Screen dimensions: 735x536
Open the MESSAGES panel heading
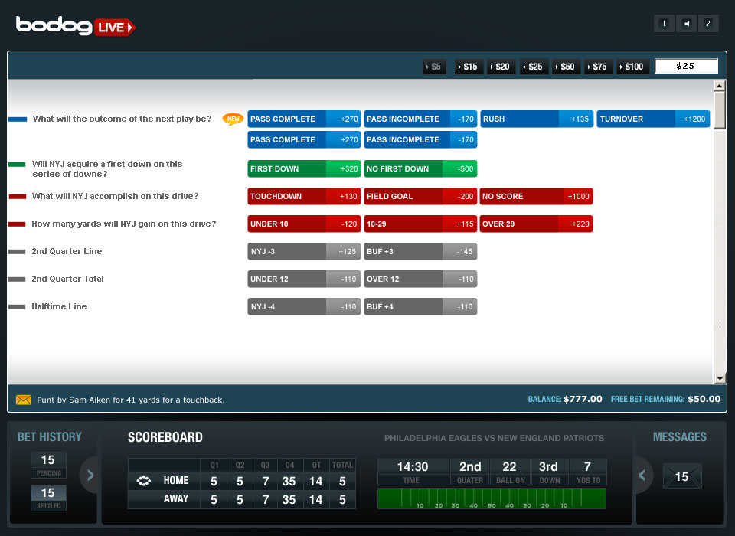click(680, 437)
